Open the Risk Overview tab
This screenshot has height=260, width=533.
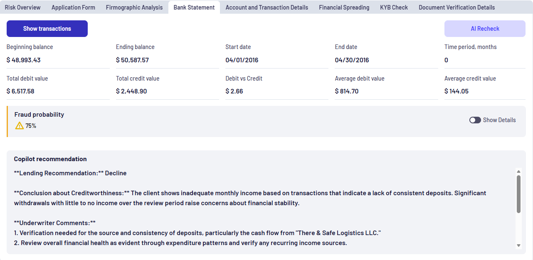pyautogui.click(x=23, y=7)
